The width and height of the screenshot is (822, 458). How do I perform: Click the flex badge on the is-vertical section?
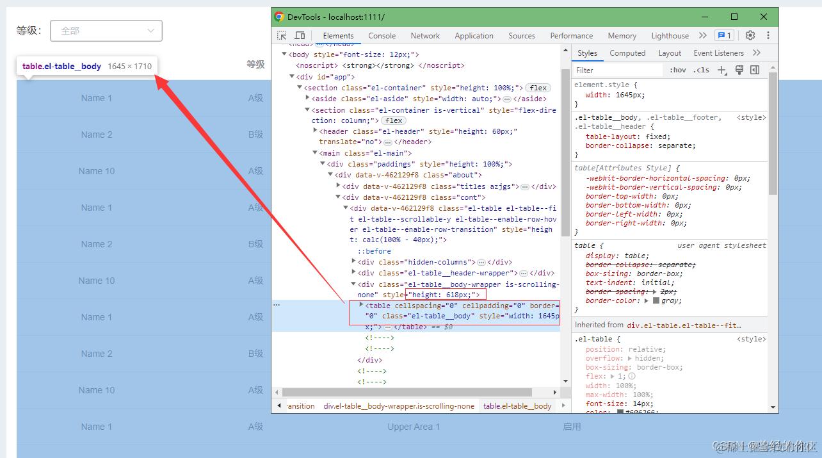tap(394, 120)
